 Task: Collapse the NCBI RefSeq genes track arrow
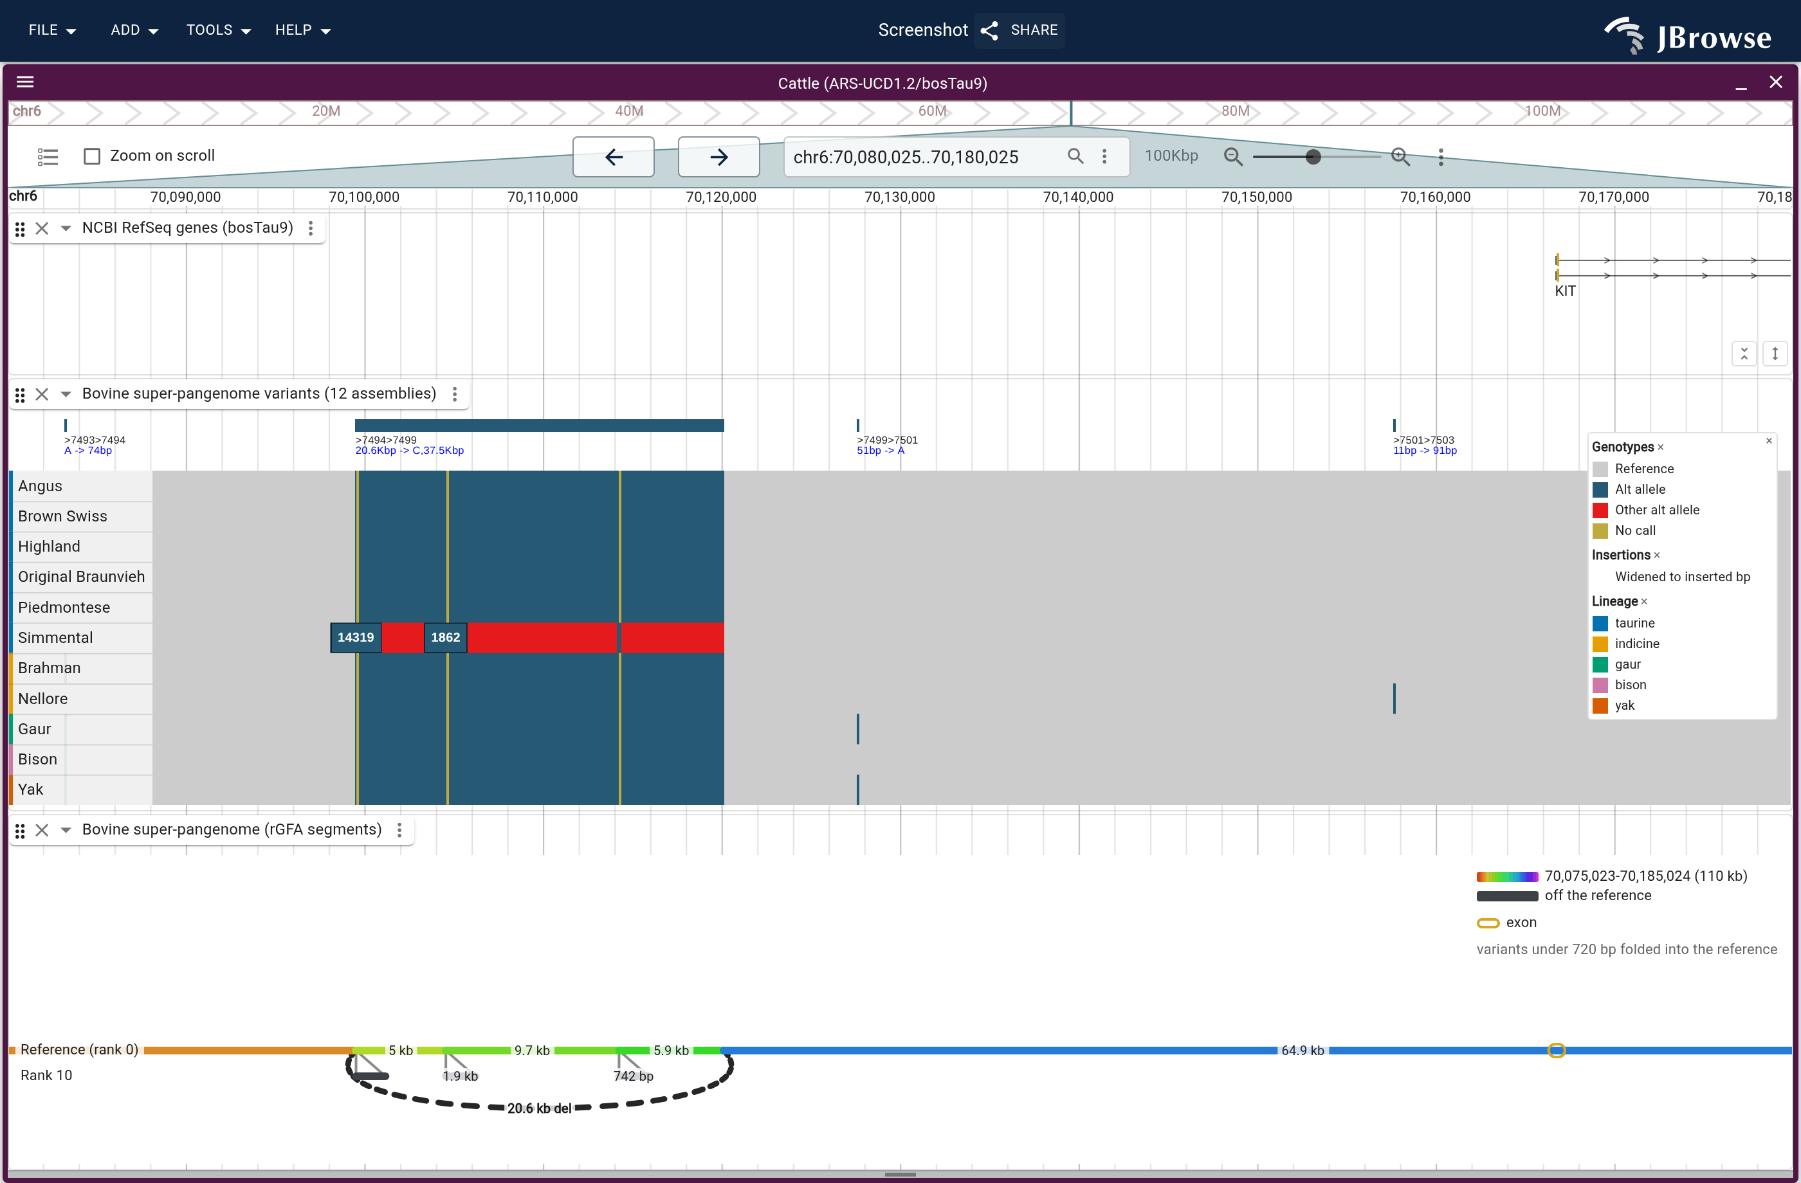tap(66, 228)
